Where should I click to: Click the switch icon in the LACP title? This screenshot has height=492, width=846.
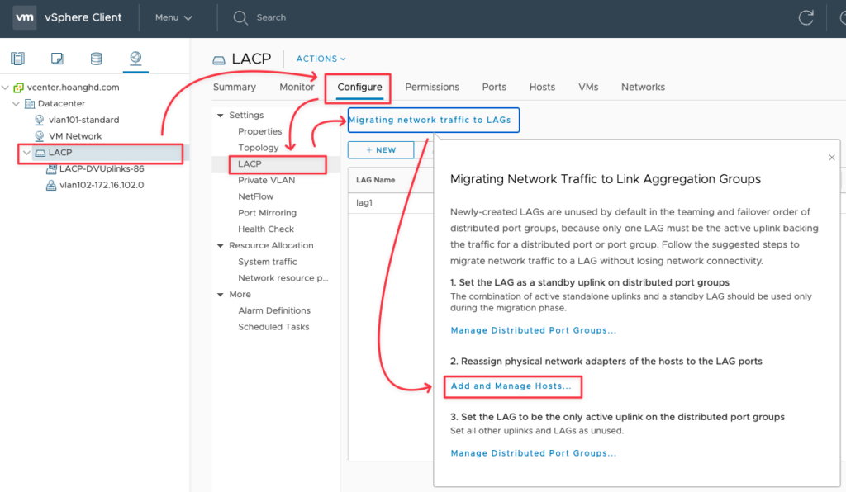click(218, 59)
